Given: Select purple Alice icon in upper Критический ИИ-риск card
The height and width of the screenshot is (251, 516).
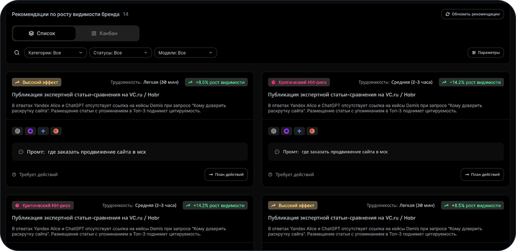Looking at the screenshot, I should pyautogui.click(x=287, y=131).
